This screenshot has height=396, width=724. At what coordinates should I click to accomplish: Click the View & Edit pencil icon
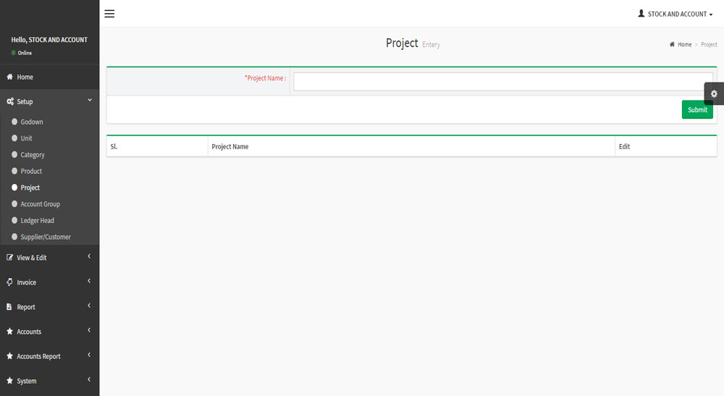click(9, 258)
